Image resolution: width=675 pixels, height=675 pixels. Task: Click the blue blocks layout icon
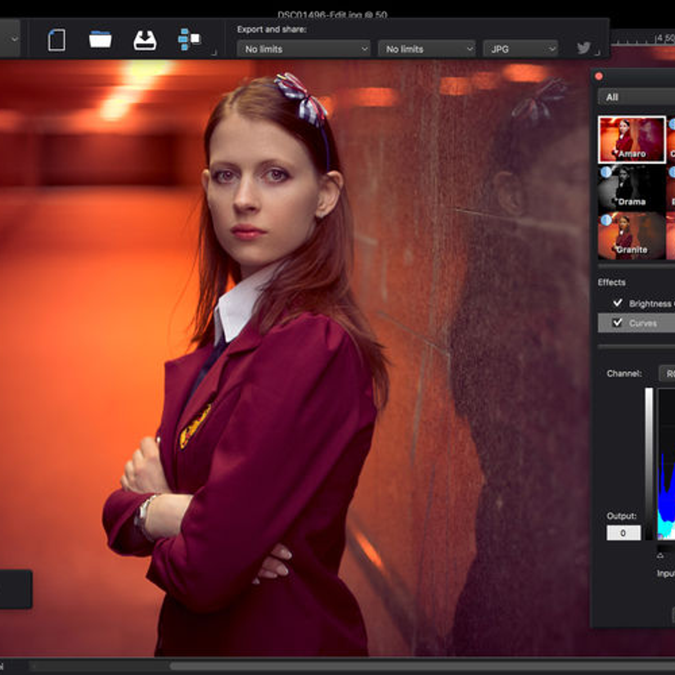point(188,39)
